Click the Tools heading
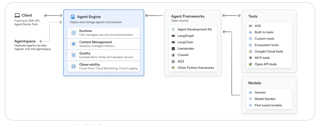The width and height of the screenshot is (317, 125). (x=253, y=17)
